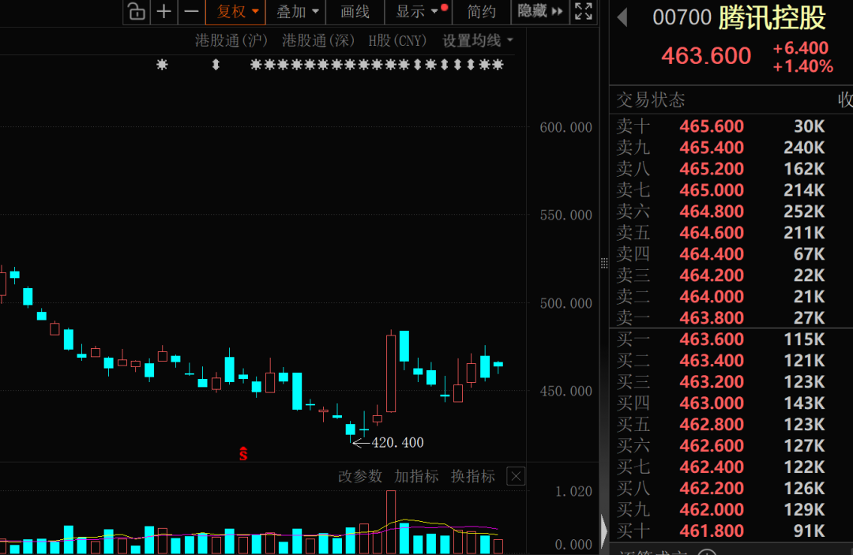Viewport: 853px width, 555px height.
Task: Click the current price 463.600
Action: [x=706, y=56]
